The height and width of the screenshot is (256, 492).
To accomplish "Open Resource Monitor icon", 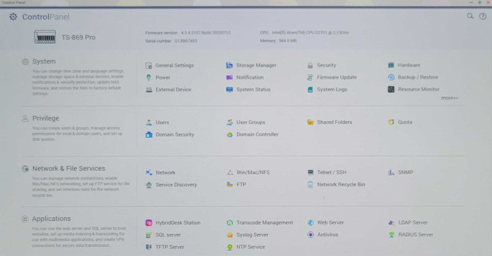I will point(391,89).
